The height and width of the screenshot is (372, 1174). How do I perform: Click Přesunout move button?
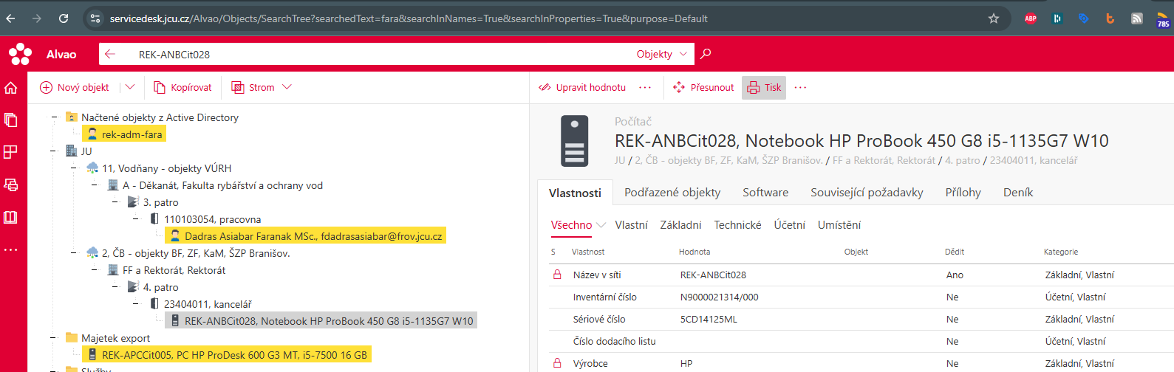(x=703, y=87)
